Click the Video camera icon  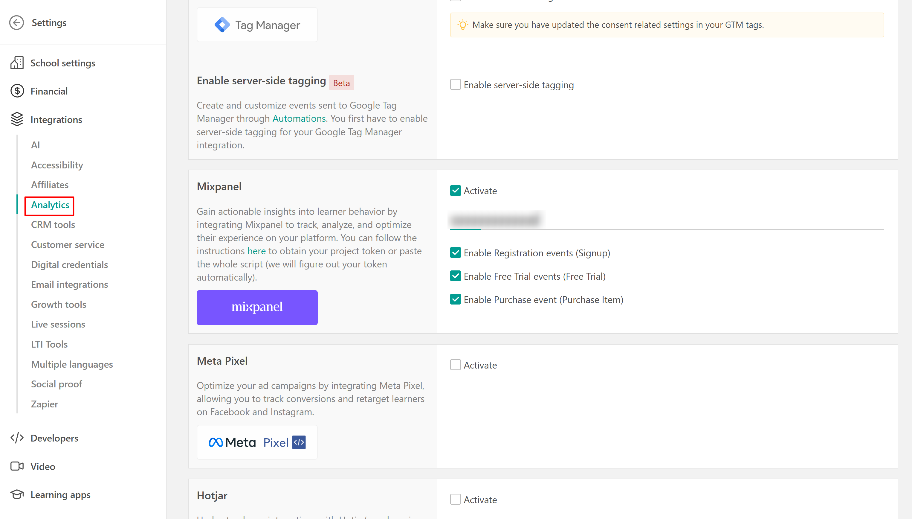pos(17,466)
